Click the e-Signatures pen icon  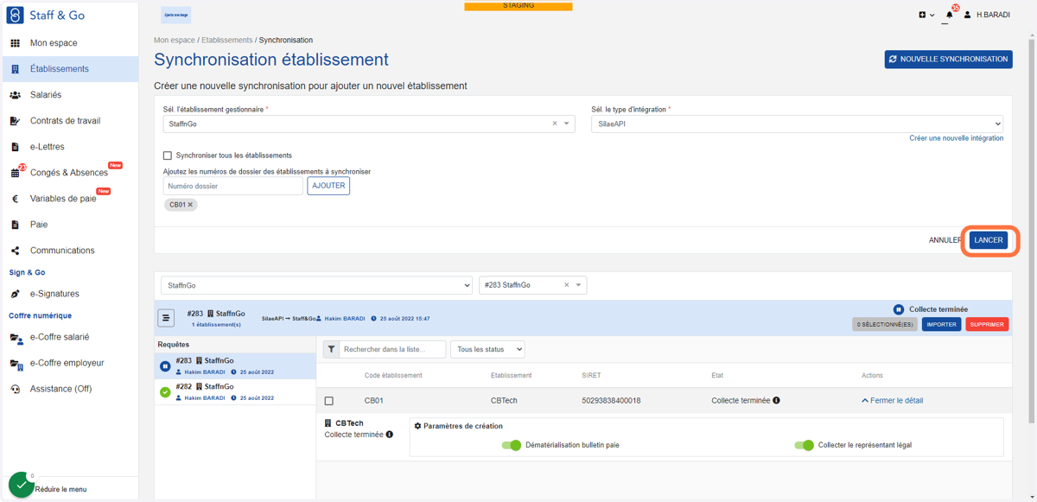[x=15, y=294]
